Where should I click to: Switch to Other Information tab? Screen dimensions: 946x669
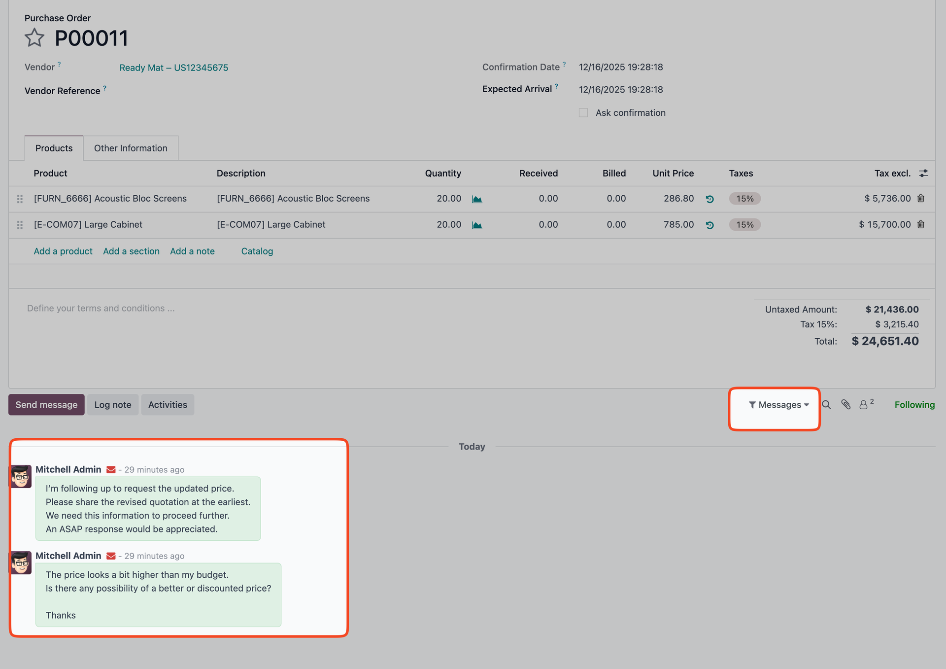131,148
